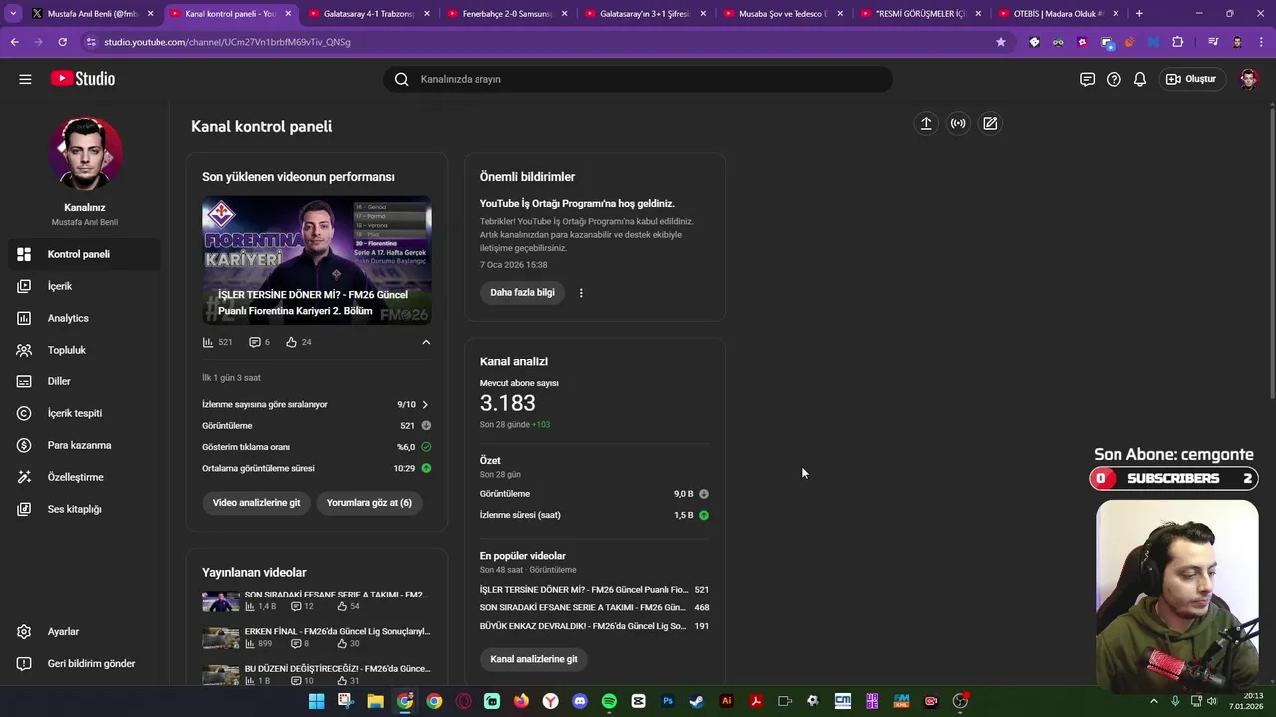Click the Oluştur button

click(1191, 79)
